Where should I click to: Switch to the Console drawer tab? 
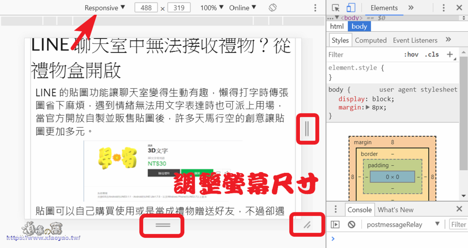pos(360,209)
